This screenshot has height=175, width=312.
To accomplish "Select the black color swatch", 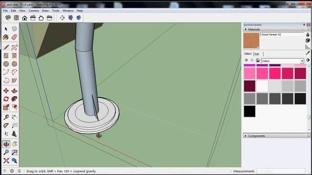I will click(250, 111).
